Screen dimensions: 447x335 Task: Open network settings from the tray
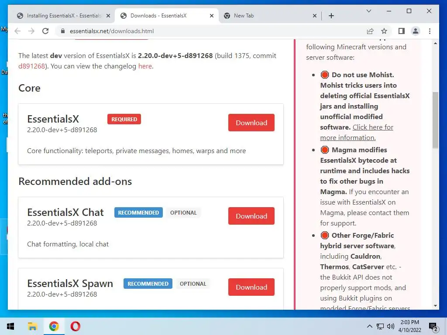(x=380, y=326)
